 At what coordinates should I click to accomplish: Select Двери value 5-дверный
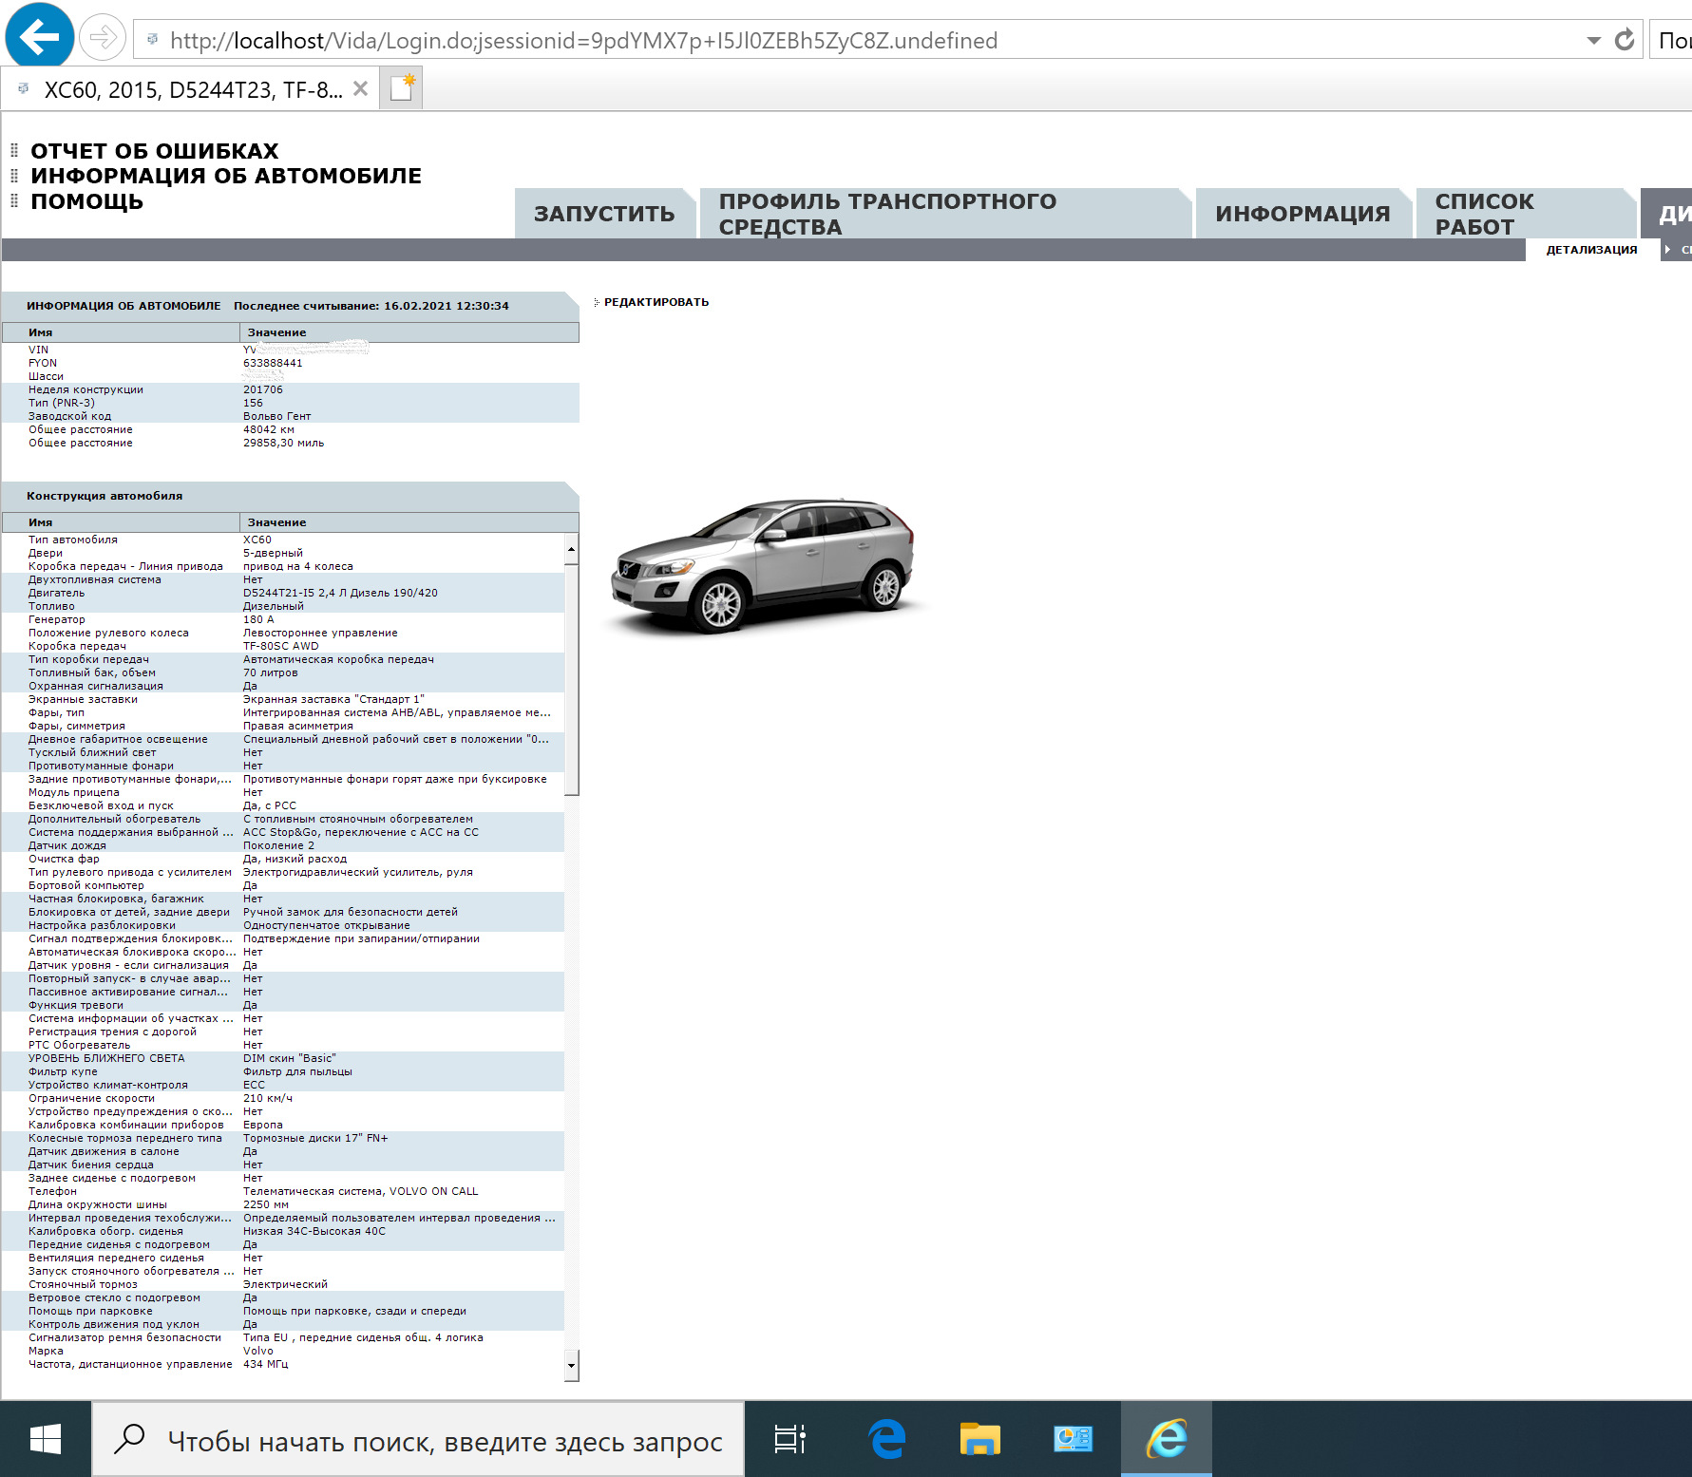tap(273, 553)
